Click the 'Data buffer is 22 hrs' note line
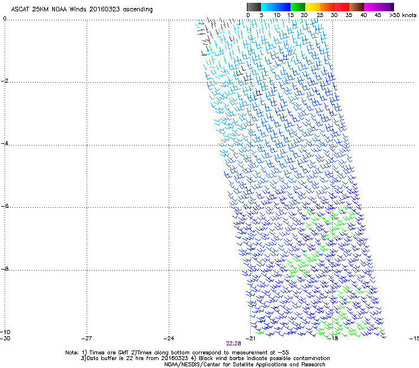 (205, 358)
